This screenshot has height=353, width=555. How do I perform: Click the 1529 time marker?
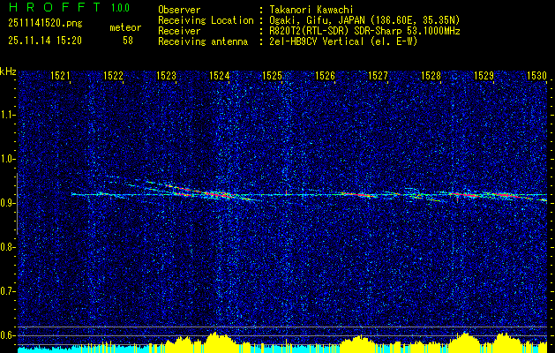[x=484, y=77]
